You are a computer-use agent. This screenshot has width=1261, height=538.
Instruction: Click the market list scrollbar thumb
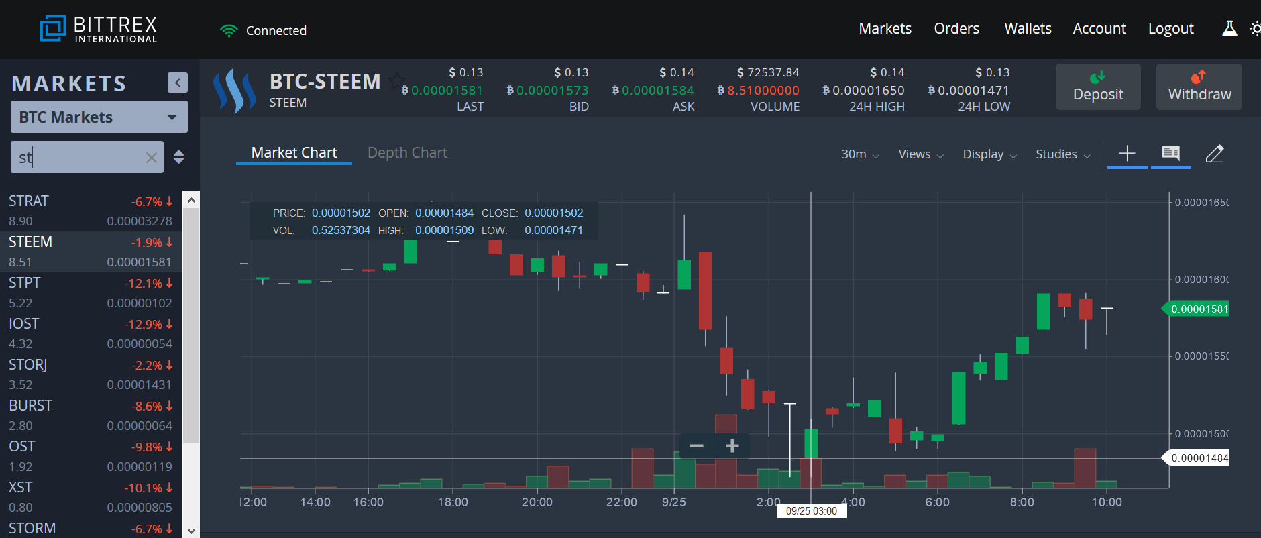tap(191, 325)
